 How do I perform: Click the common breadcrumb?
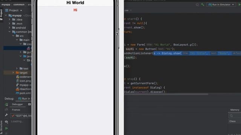tap(19, 4)
